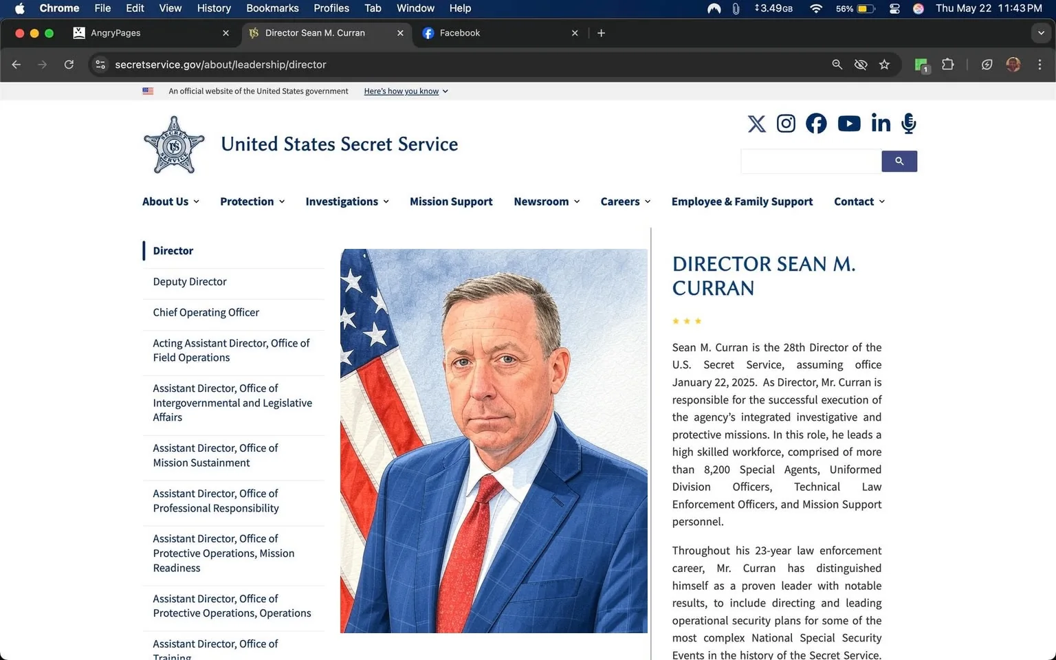Open macOS Control Center icon
Viewport: 1056px width, 660px height.
click(894, 8)
